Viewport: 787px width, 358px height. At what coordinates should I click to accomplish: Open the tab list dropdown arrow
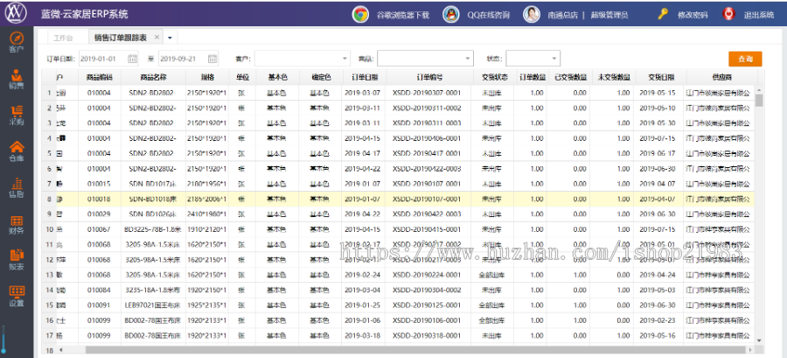pyautogui.click(x=169, y=38)
